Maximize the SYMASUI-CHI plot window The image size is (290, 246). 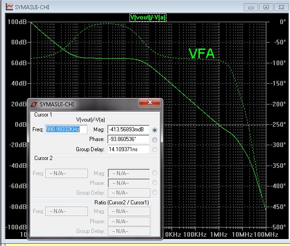(266, 7)
